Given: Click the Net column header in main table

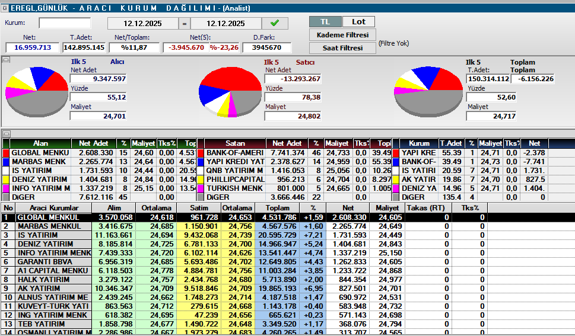Looking at the screenshot, I should tap(348, 208).
